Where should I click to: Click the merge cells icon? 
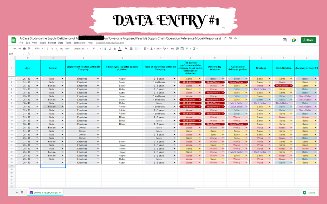136,49
